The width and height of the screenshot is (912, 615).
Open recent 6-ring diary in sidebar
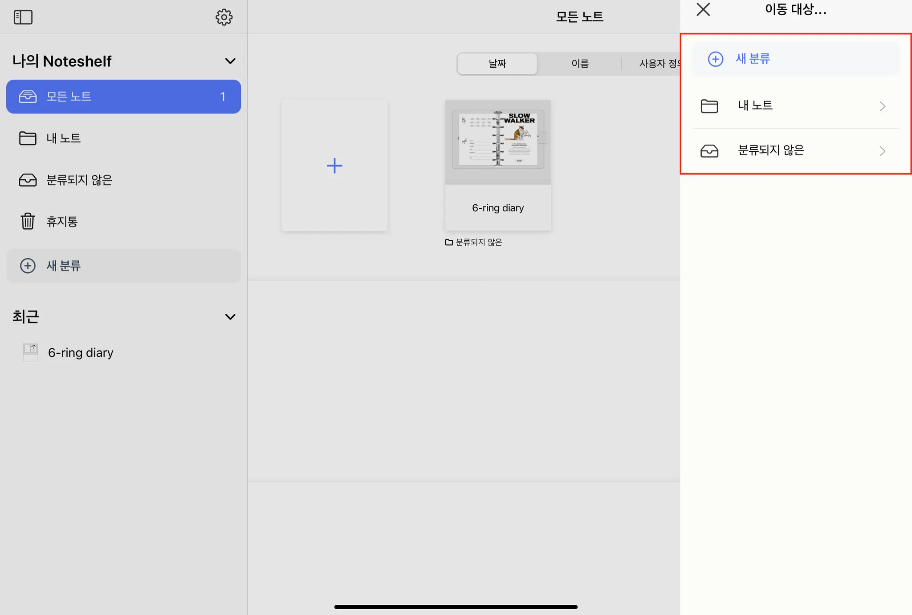[x=80, y=352]
